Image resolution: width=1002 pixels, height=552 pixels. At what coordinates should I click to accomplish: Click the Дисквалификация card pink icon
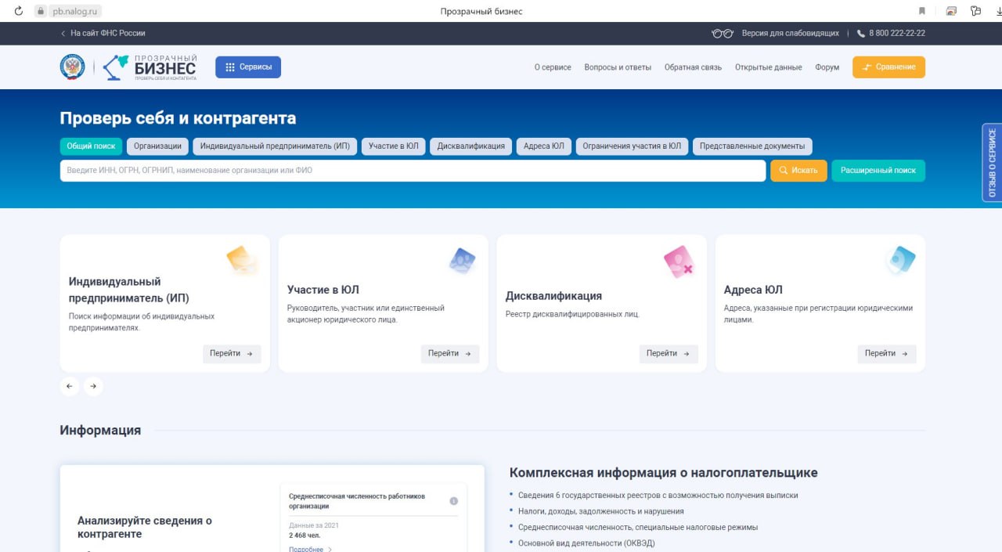tap(678, 262)
